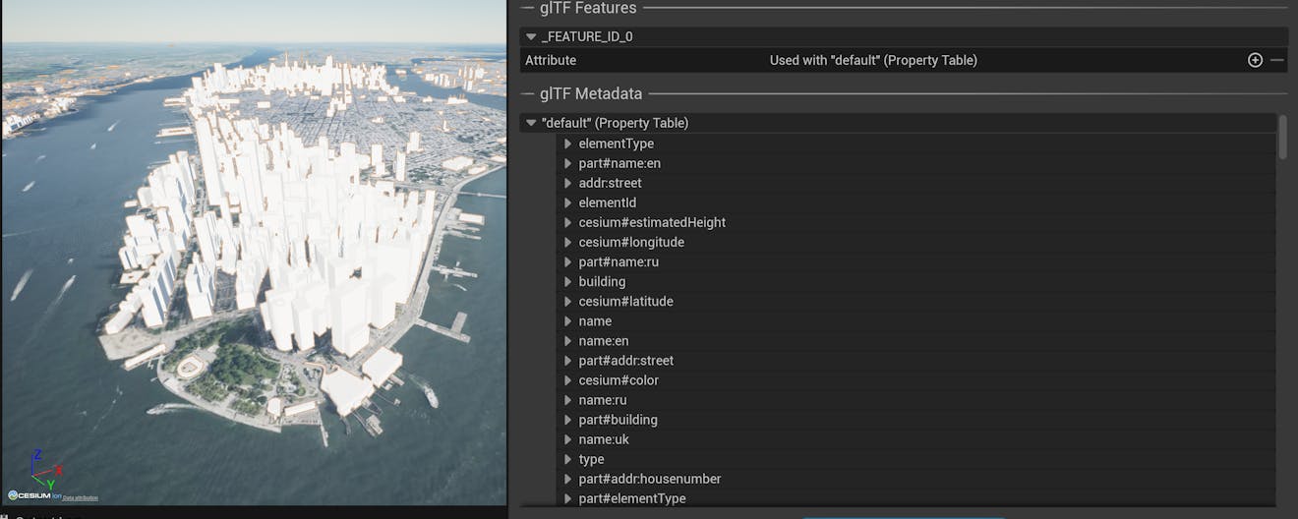Expand the name:ru property
The height and width of the screenshot is (519, 1298).
click(x=568, y=400)
